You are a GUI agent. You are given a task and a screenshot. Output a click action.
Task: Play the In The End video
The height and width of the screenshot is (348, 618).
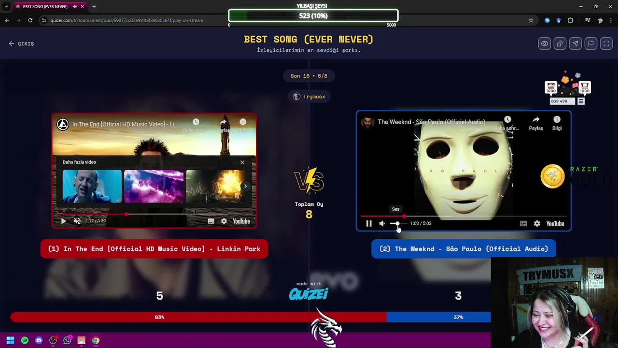click(63, 221)
